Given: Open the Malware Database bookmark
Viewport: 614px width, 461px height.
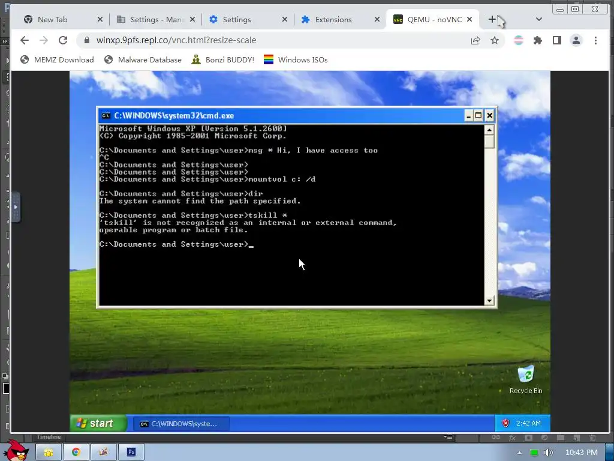Looking at the screenshot, I should [143, 59].
